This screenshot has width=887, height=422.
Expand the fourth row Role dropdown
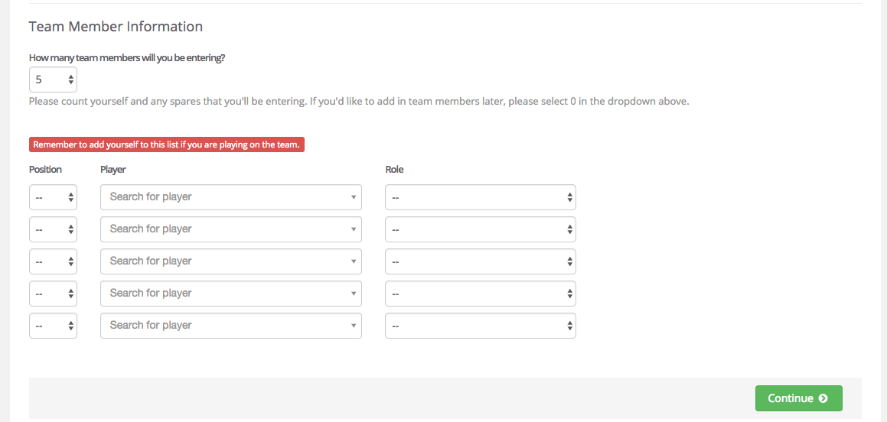click(481, 294)
